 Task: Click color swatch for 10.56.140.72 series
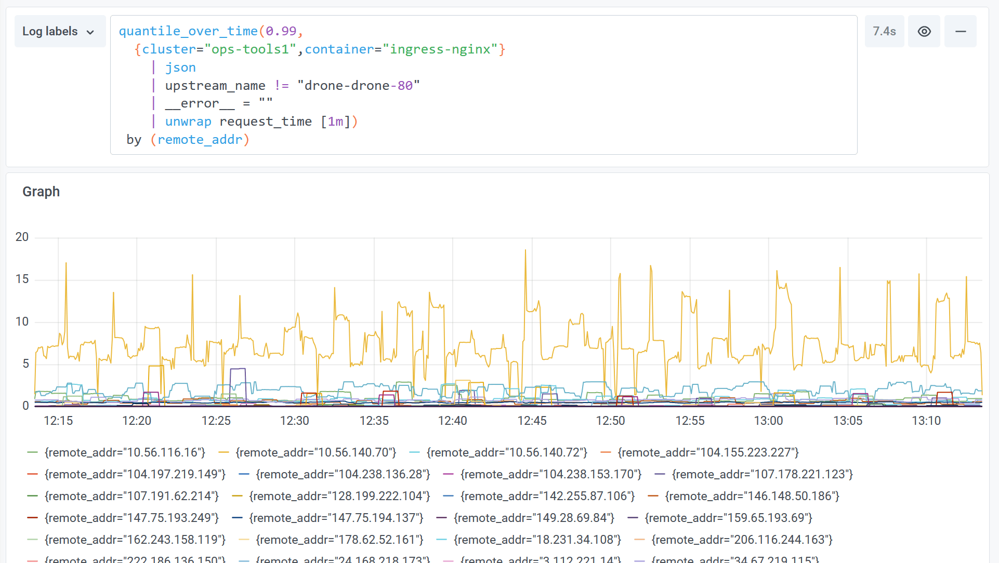click(414, 452)
